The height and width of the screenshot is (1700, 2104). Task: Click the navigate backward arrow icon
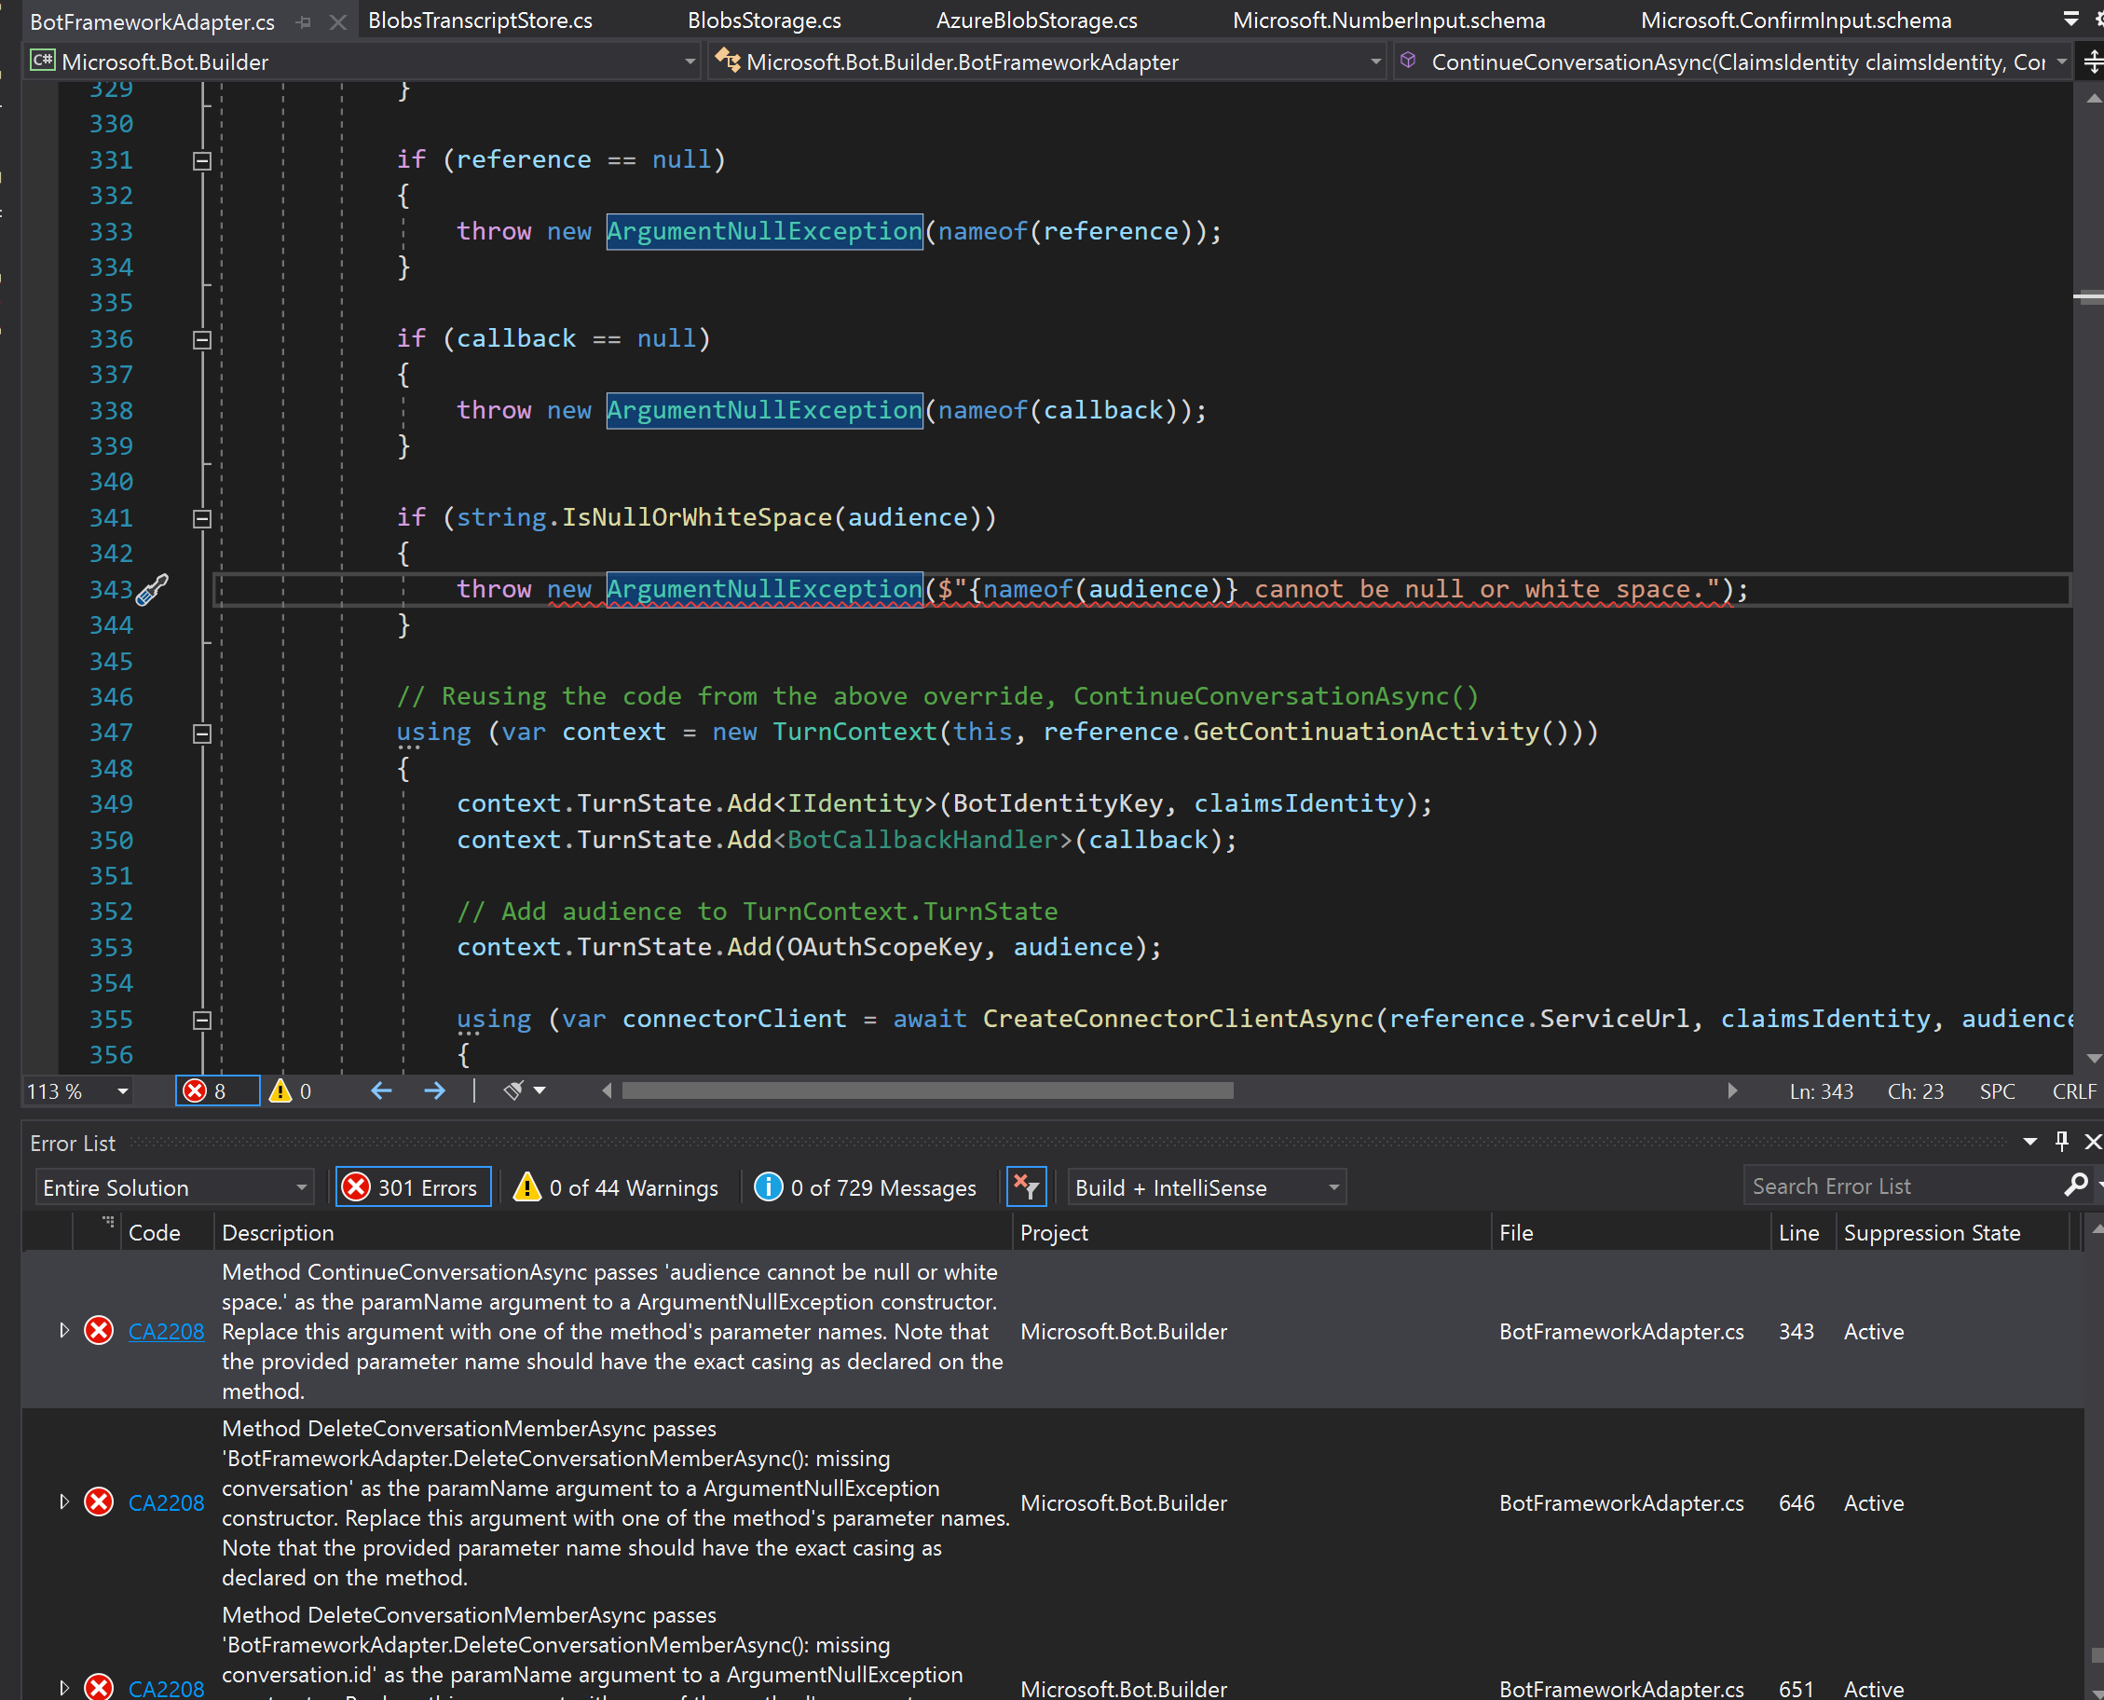[380, 1090]
